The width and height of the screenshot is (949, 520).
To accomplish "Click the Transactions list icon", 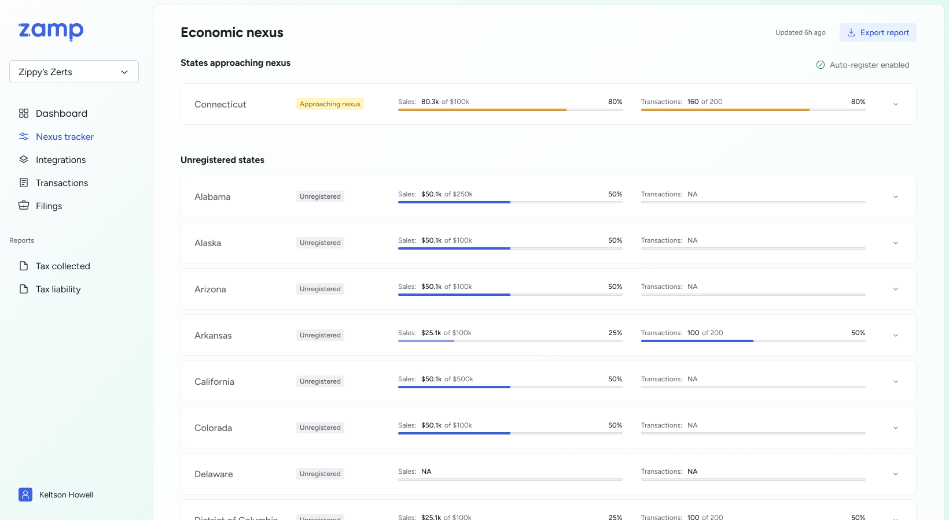I will (24, 183).
